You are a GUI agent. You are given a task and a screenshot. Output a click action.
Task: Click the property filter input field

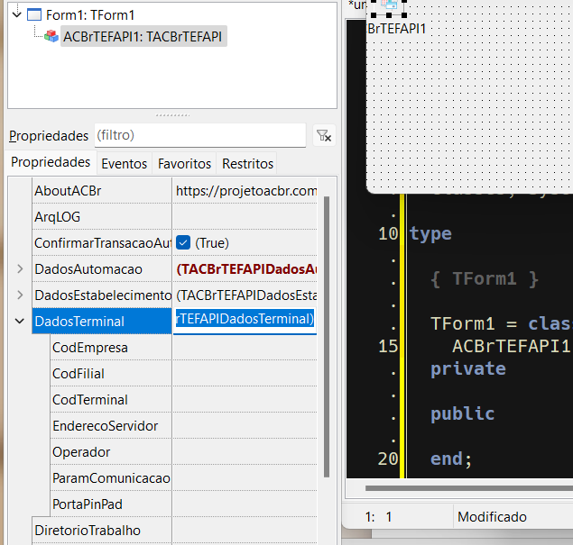click(200, 135)
